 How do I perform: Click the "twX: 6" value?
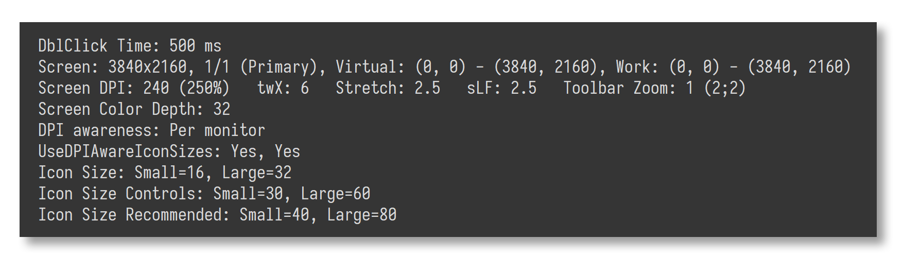pyautogui.click(x=283, y=88)
